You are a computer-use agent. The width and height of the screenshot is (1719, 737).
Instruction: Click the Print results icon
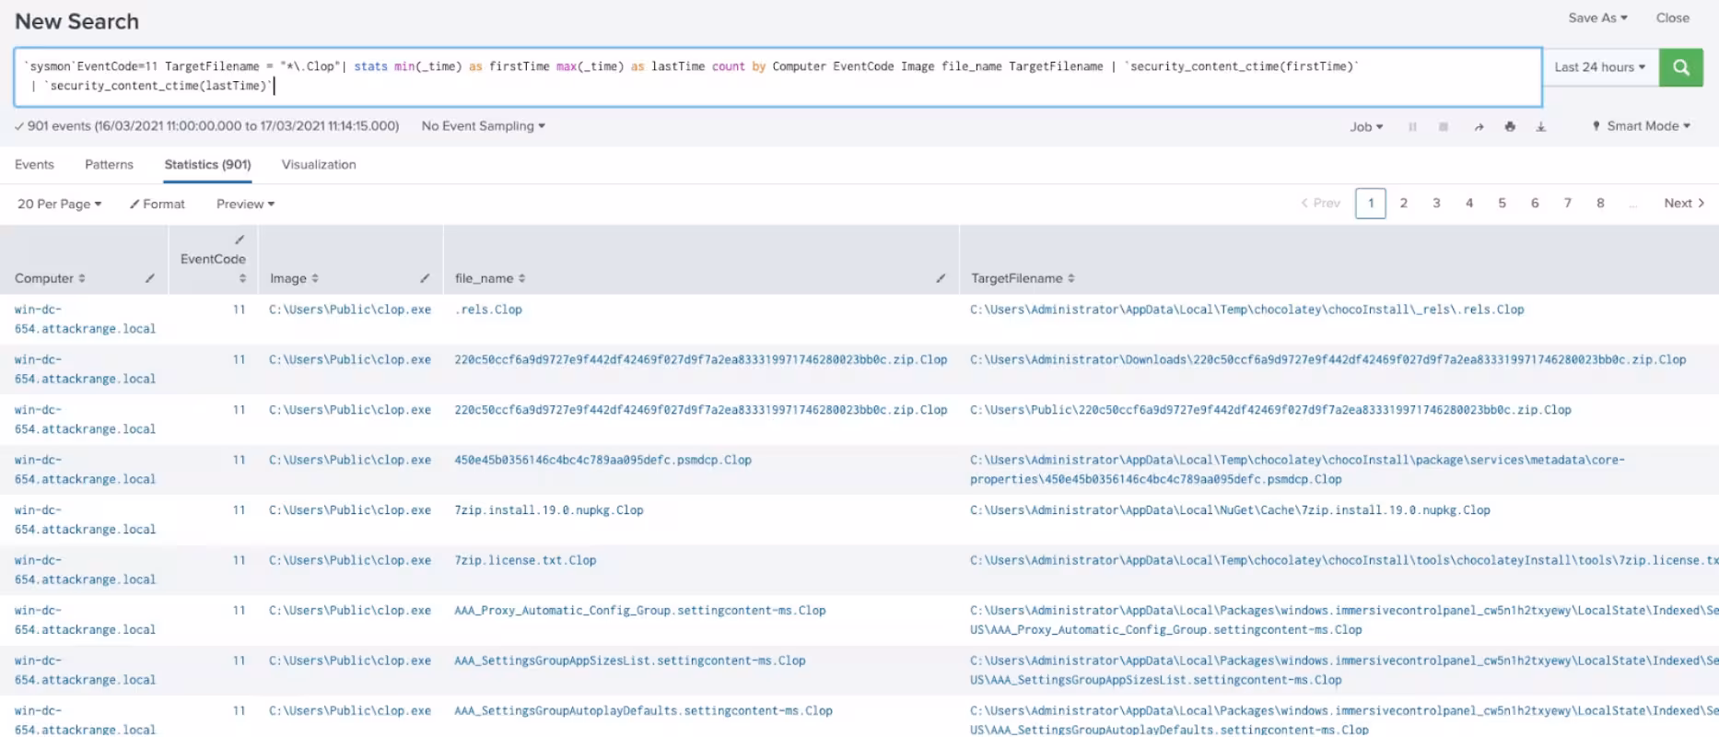tap(1510, 127)
